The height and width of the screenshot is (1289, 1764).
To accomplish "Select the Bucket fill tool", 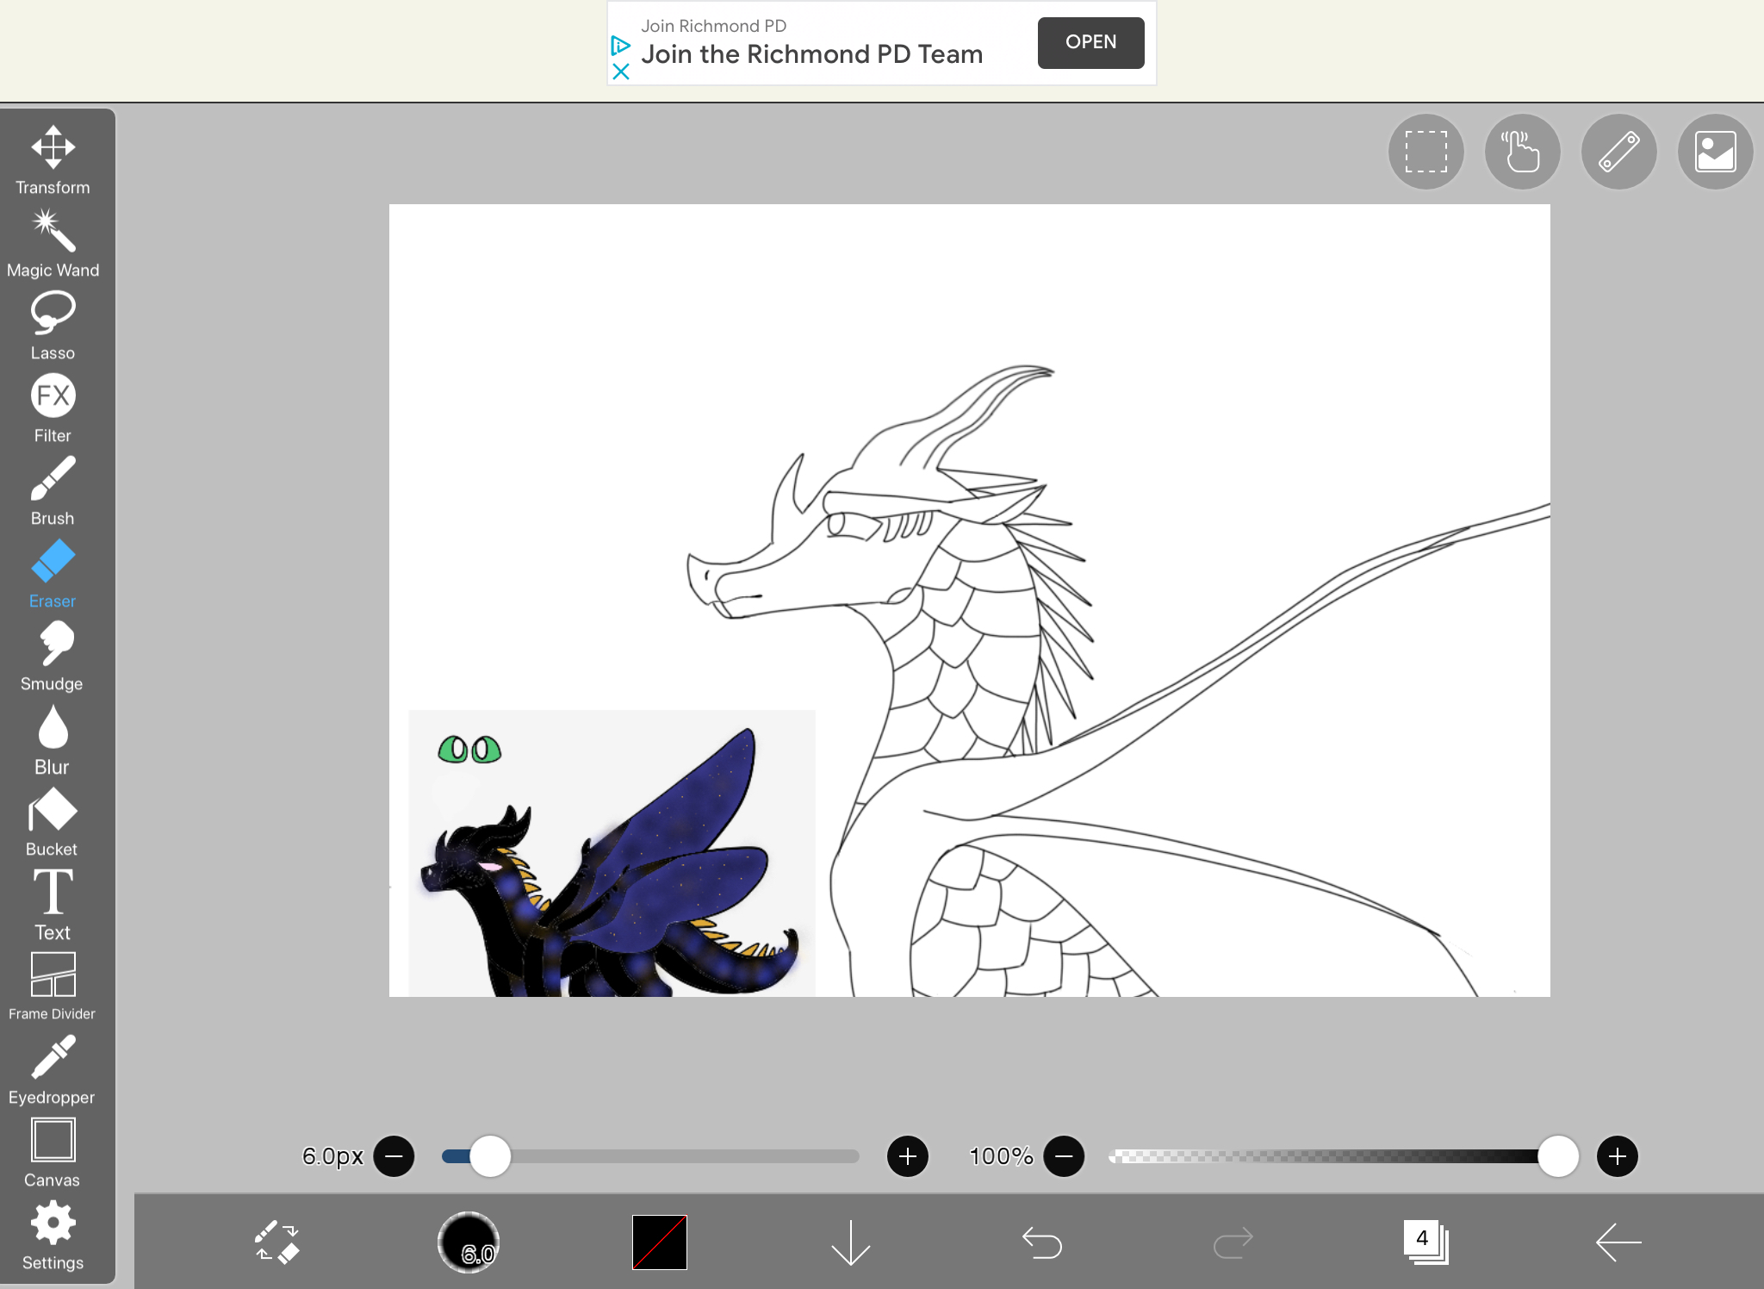I will 53,821.
